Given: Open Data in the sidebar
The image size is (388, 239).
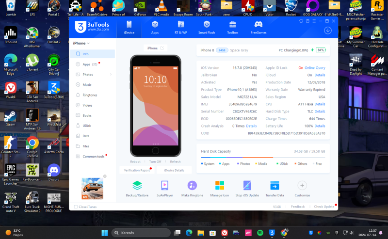Looking at the screenshot, I should (x=93, y=136).
